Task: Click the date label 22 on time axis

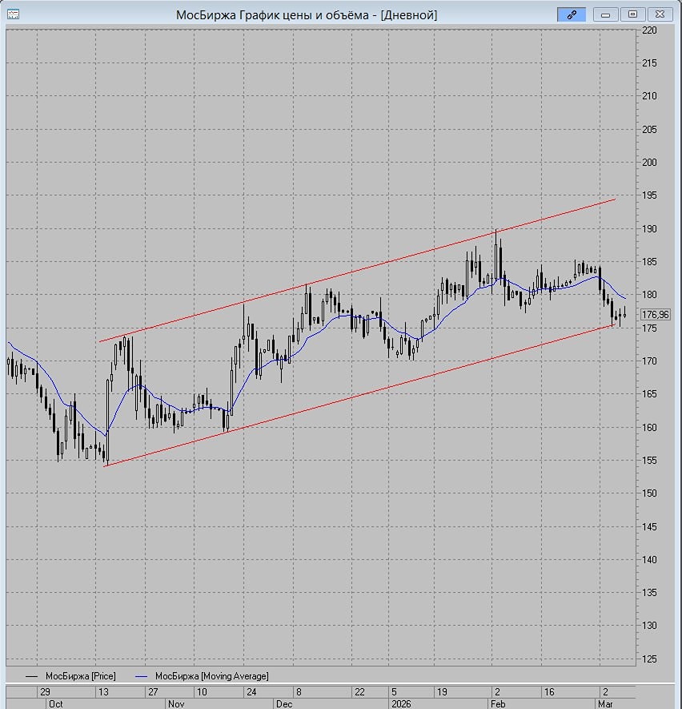Action: (x=359, y=692)
